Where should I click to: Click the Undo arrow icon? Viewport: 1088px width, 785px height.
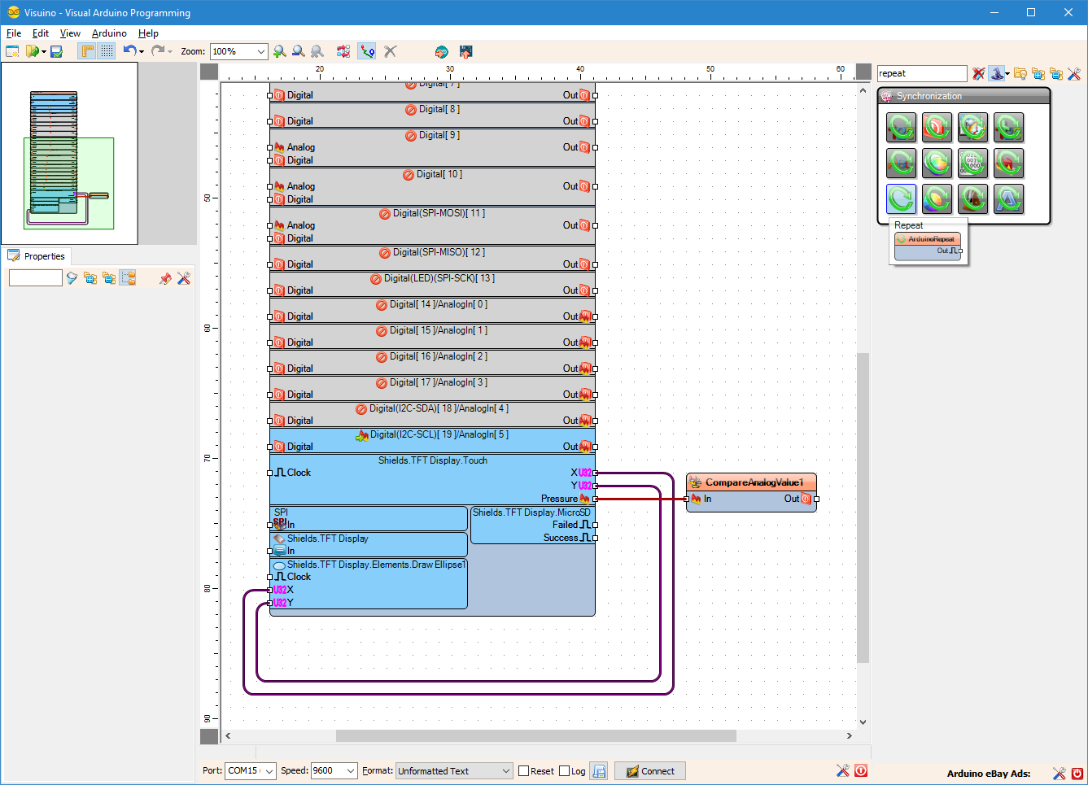click(x=129, y=51)
